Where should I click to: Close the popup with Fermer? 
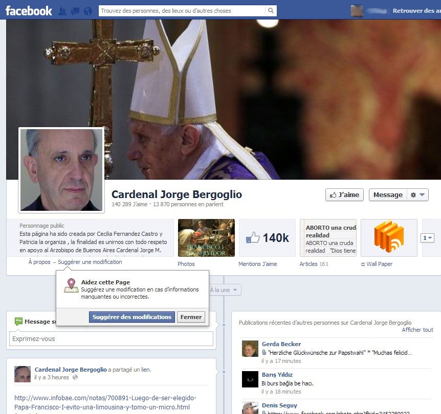tap(191, 317)
